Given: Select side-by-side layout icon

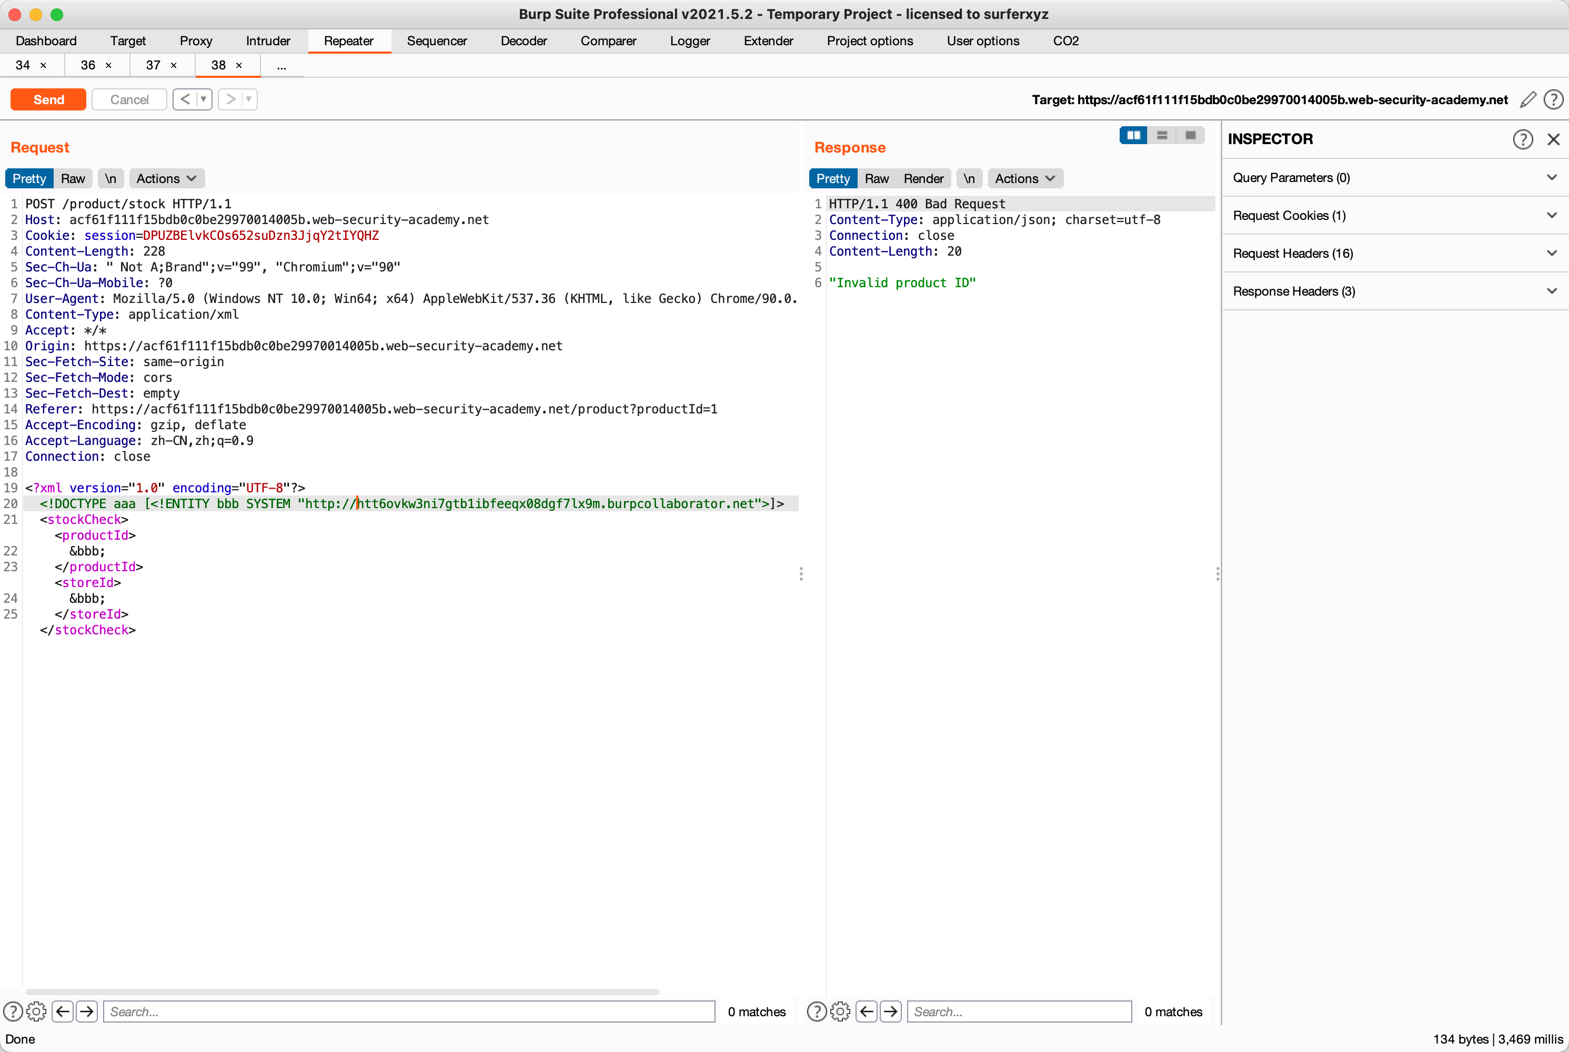Looking at the screenshot, I should (x=1133, y=136).
